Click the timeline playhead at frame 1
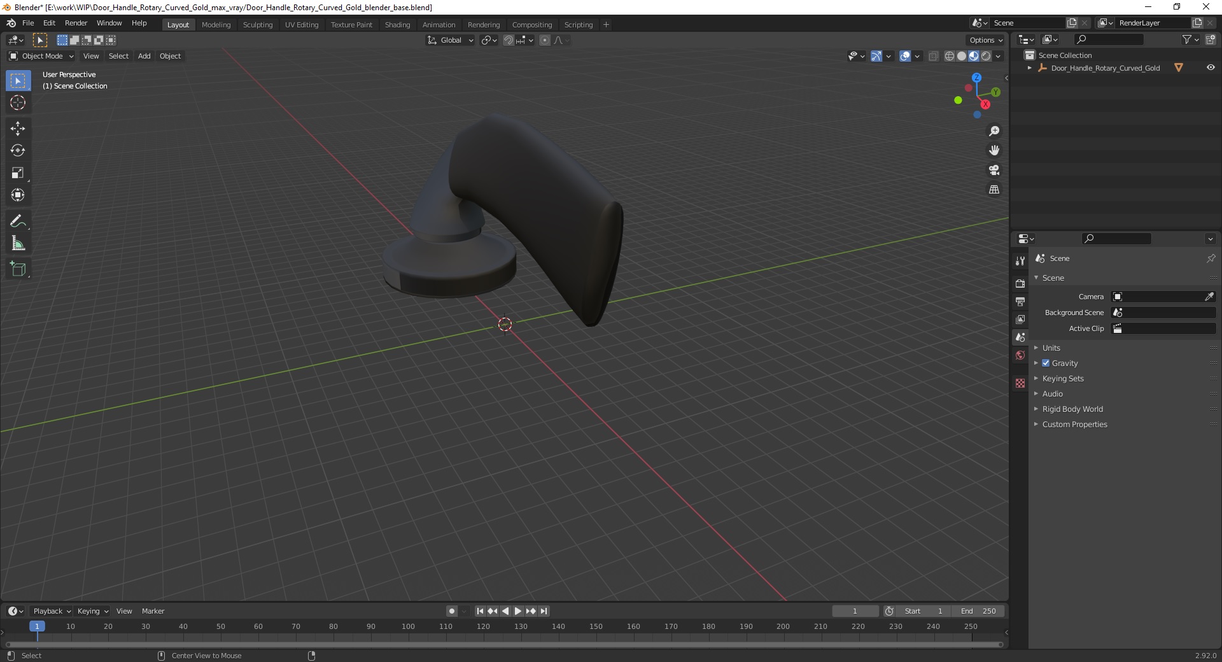Screen dimensions: 1222x662 coord(37,626)
